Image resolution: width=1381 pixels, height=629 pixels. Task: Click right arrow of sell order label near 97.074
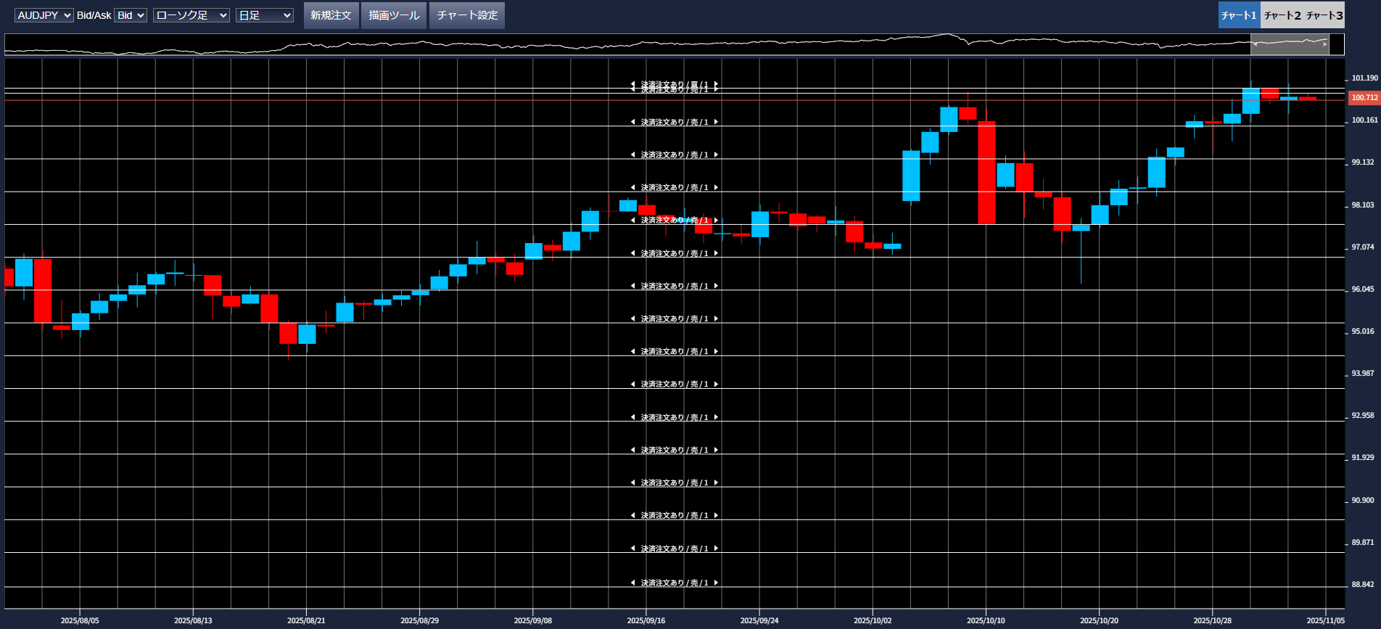pos(716,253)
